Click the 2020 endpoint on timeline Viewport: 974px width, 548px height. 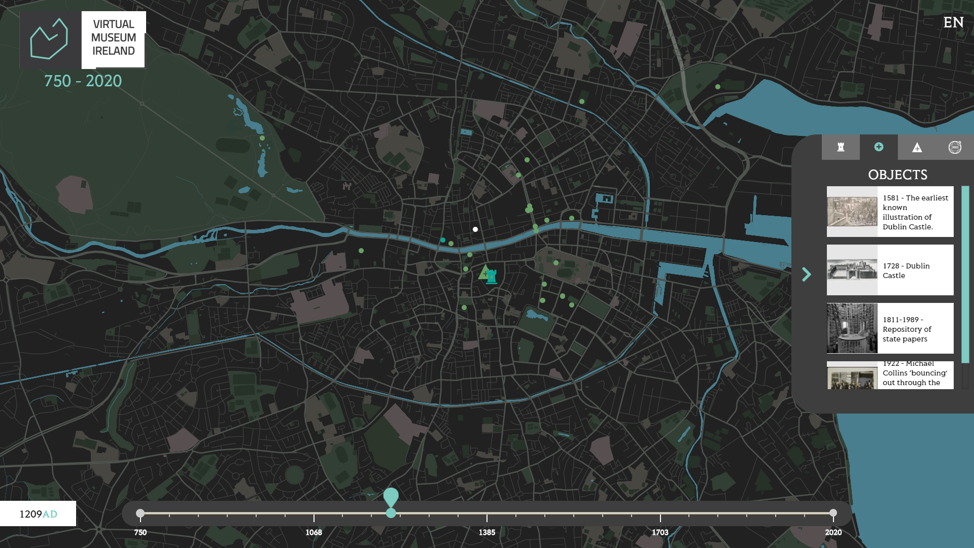(x=833, y=513)
